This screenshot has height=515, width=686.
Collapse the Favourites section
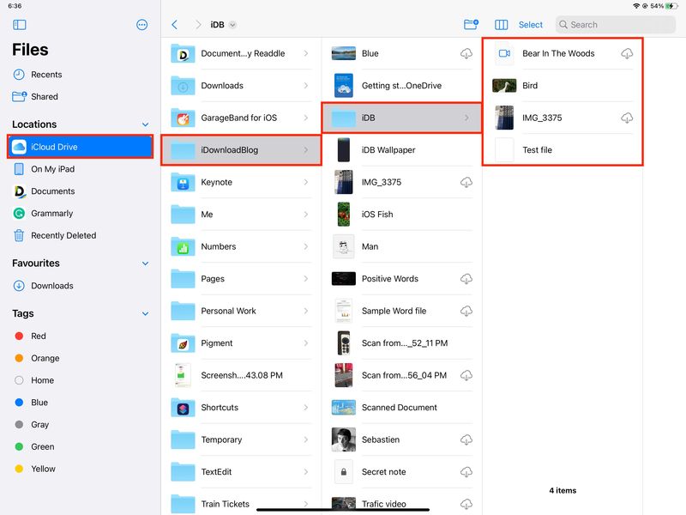pos(145,264)
